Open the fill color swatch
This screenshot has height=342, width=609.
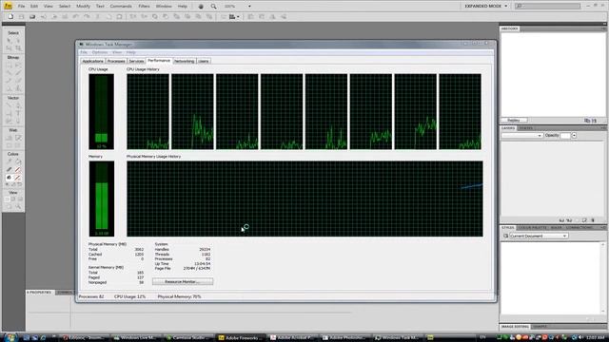[18, 178]
